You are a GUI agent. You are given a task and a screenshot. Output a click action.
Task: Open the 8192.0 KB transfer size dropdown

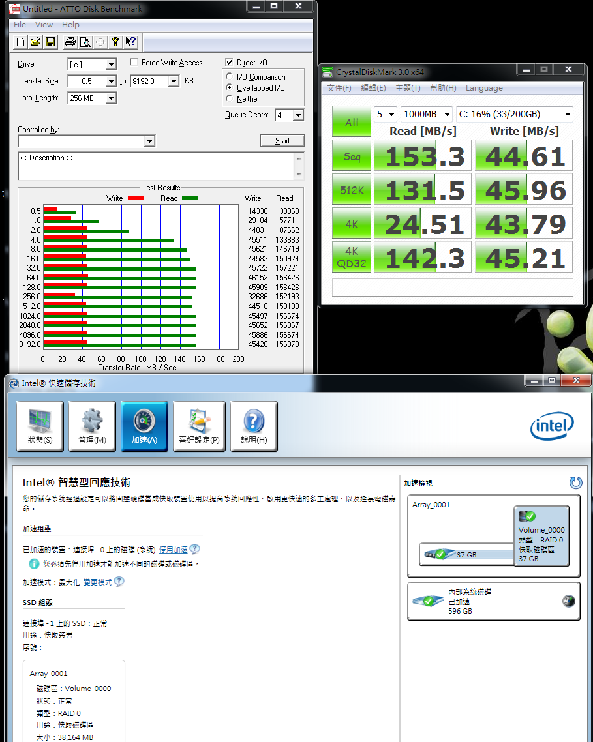coord(174,82)
